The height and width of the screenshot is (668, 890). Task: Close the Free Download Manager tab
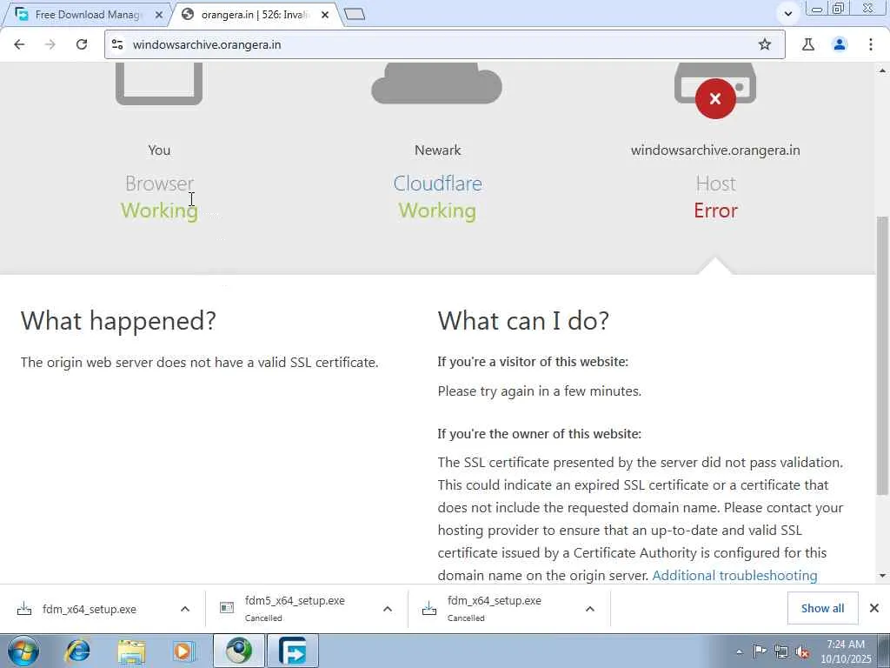coord(159,15)
